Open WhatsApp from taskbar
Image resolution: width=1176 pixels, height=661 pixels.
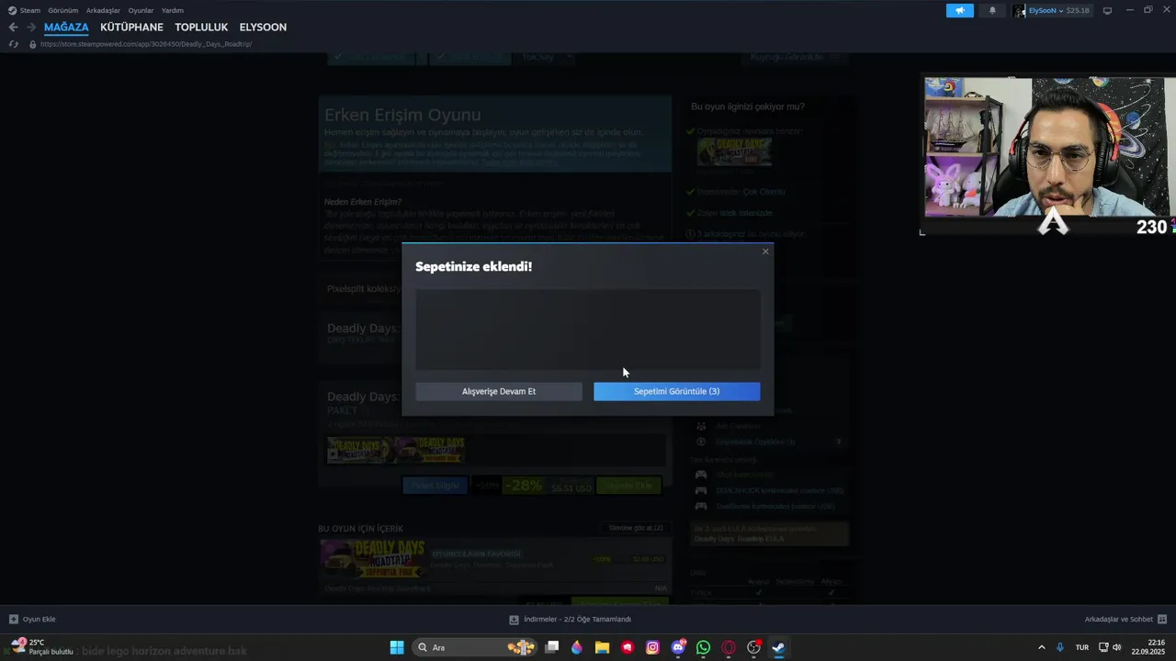coord(703,647)
